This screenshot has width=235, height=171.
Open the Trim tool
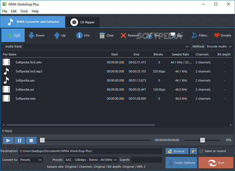tap(153, 35)
